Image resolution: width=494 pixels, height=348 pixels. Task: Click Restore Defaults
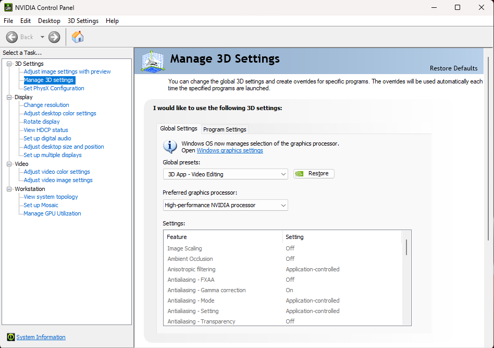coord(453,68)
